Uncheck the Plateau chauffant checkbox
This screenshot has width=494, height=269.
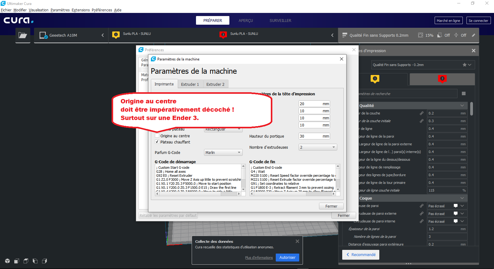point(157,142)
